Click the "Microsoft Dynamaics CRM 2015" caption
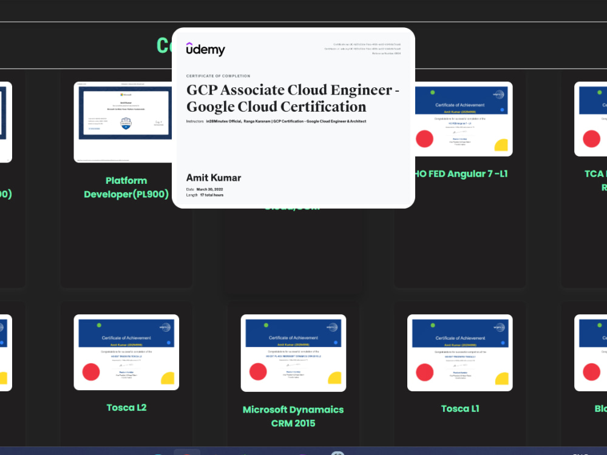The image size is (607, 455). pyautogui.click(x=293, y=416)
